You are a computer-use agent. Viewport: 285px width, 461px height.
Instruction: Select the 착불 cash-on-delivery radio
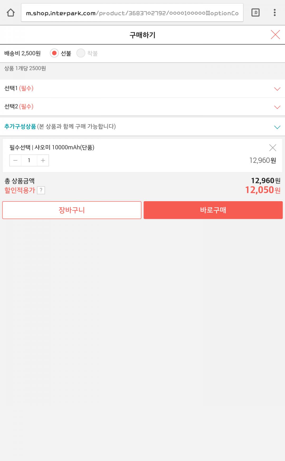[81, 53]
